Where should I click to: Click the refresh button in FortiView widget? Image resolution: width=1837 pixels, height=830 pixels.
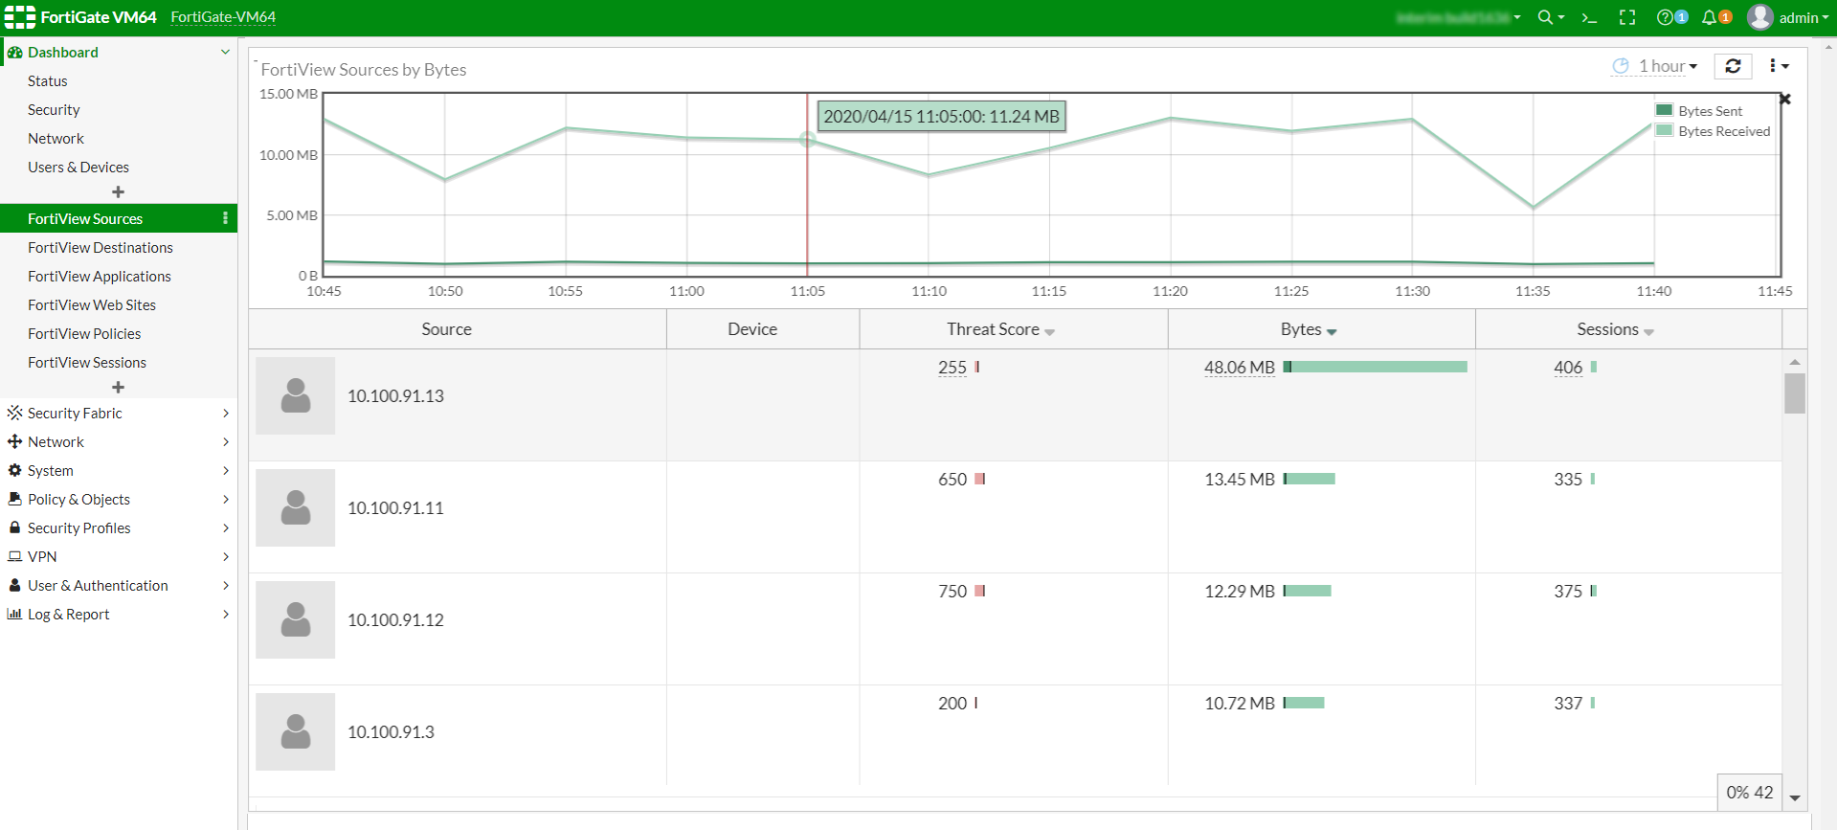pos(1733,66)
